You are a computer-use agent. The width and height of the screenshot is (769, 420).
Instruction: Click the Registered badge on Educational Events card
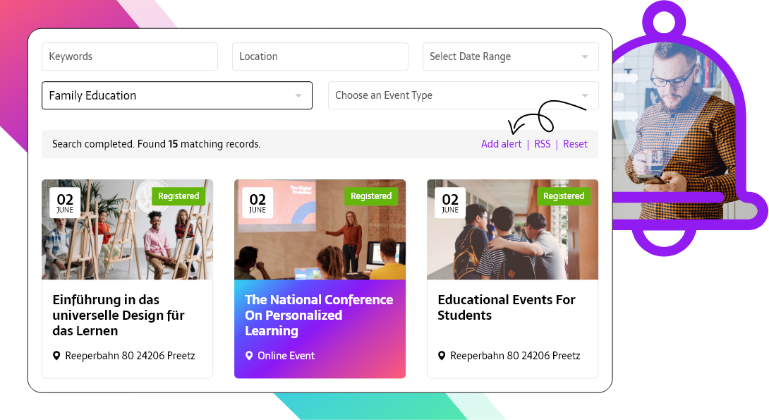click(564, 196)
